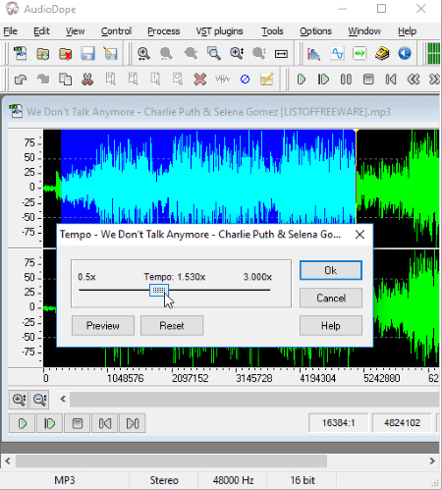Click the yellow edit marker icon
The width and height of the screenshot is (442, 490).
(x=267, y=80)
